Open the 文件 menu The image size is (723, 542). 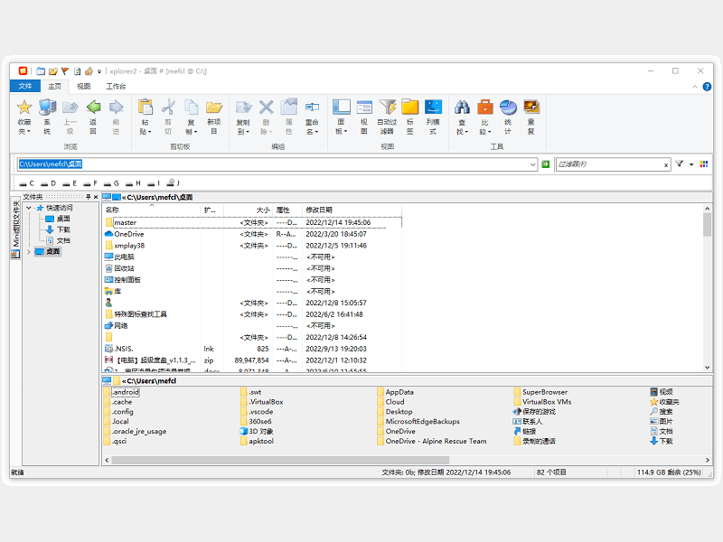pos(25,84)
